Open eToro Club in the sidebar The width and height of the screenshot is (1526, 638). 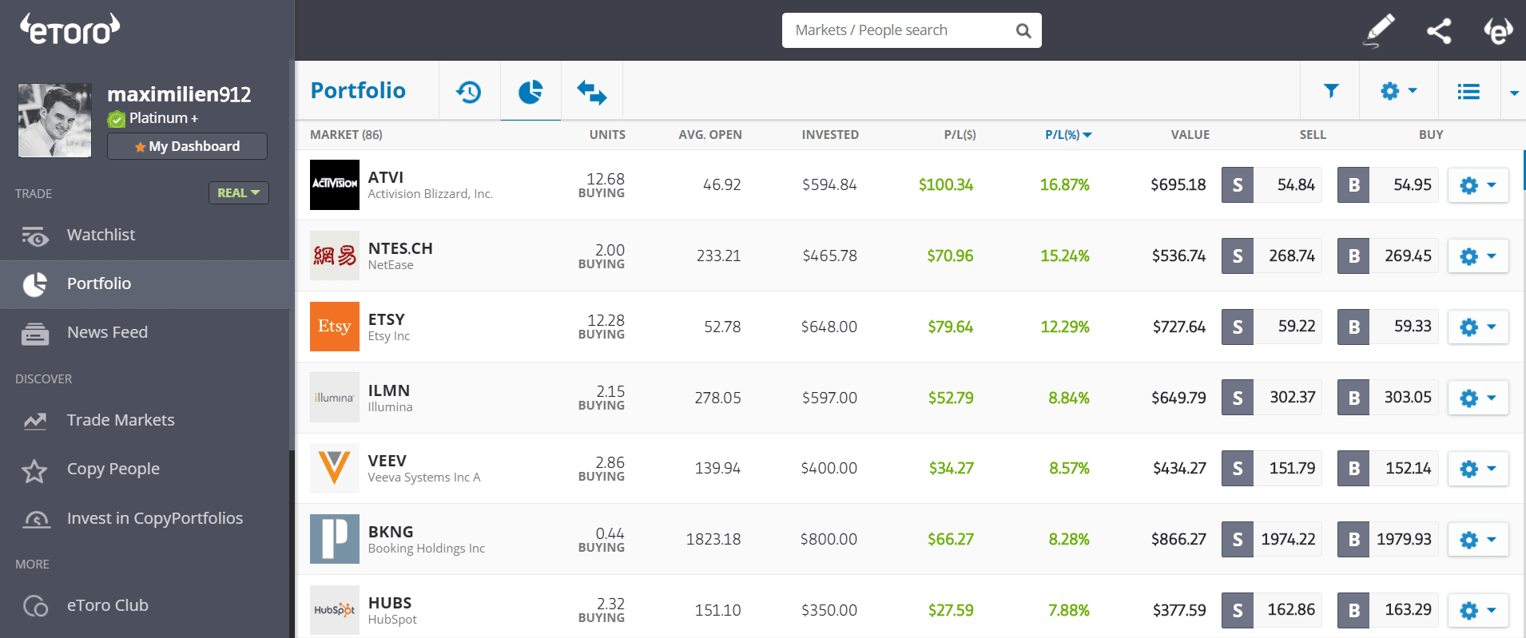click(145, 605)
